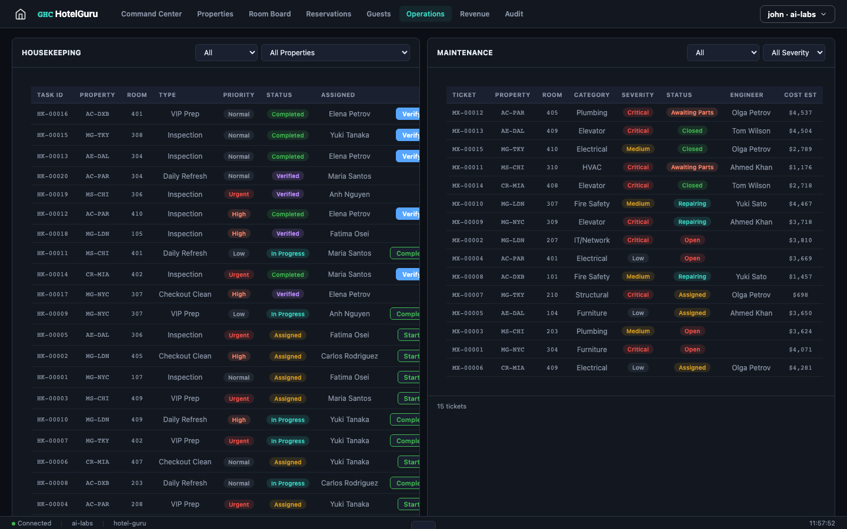Open the All Severity dropdown in Maintenance
Screen dimensions: 847x529
click(x=794, y=52)
